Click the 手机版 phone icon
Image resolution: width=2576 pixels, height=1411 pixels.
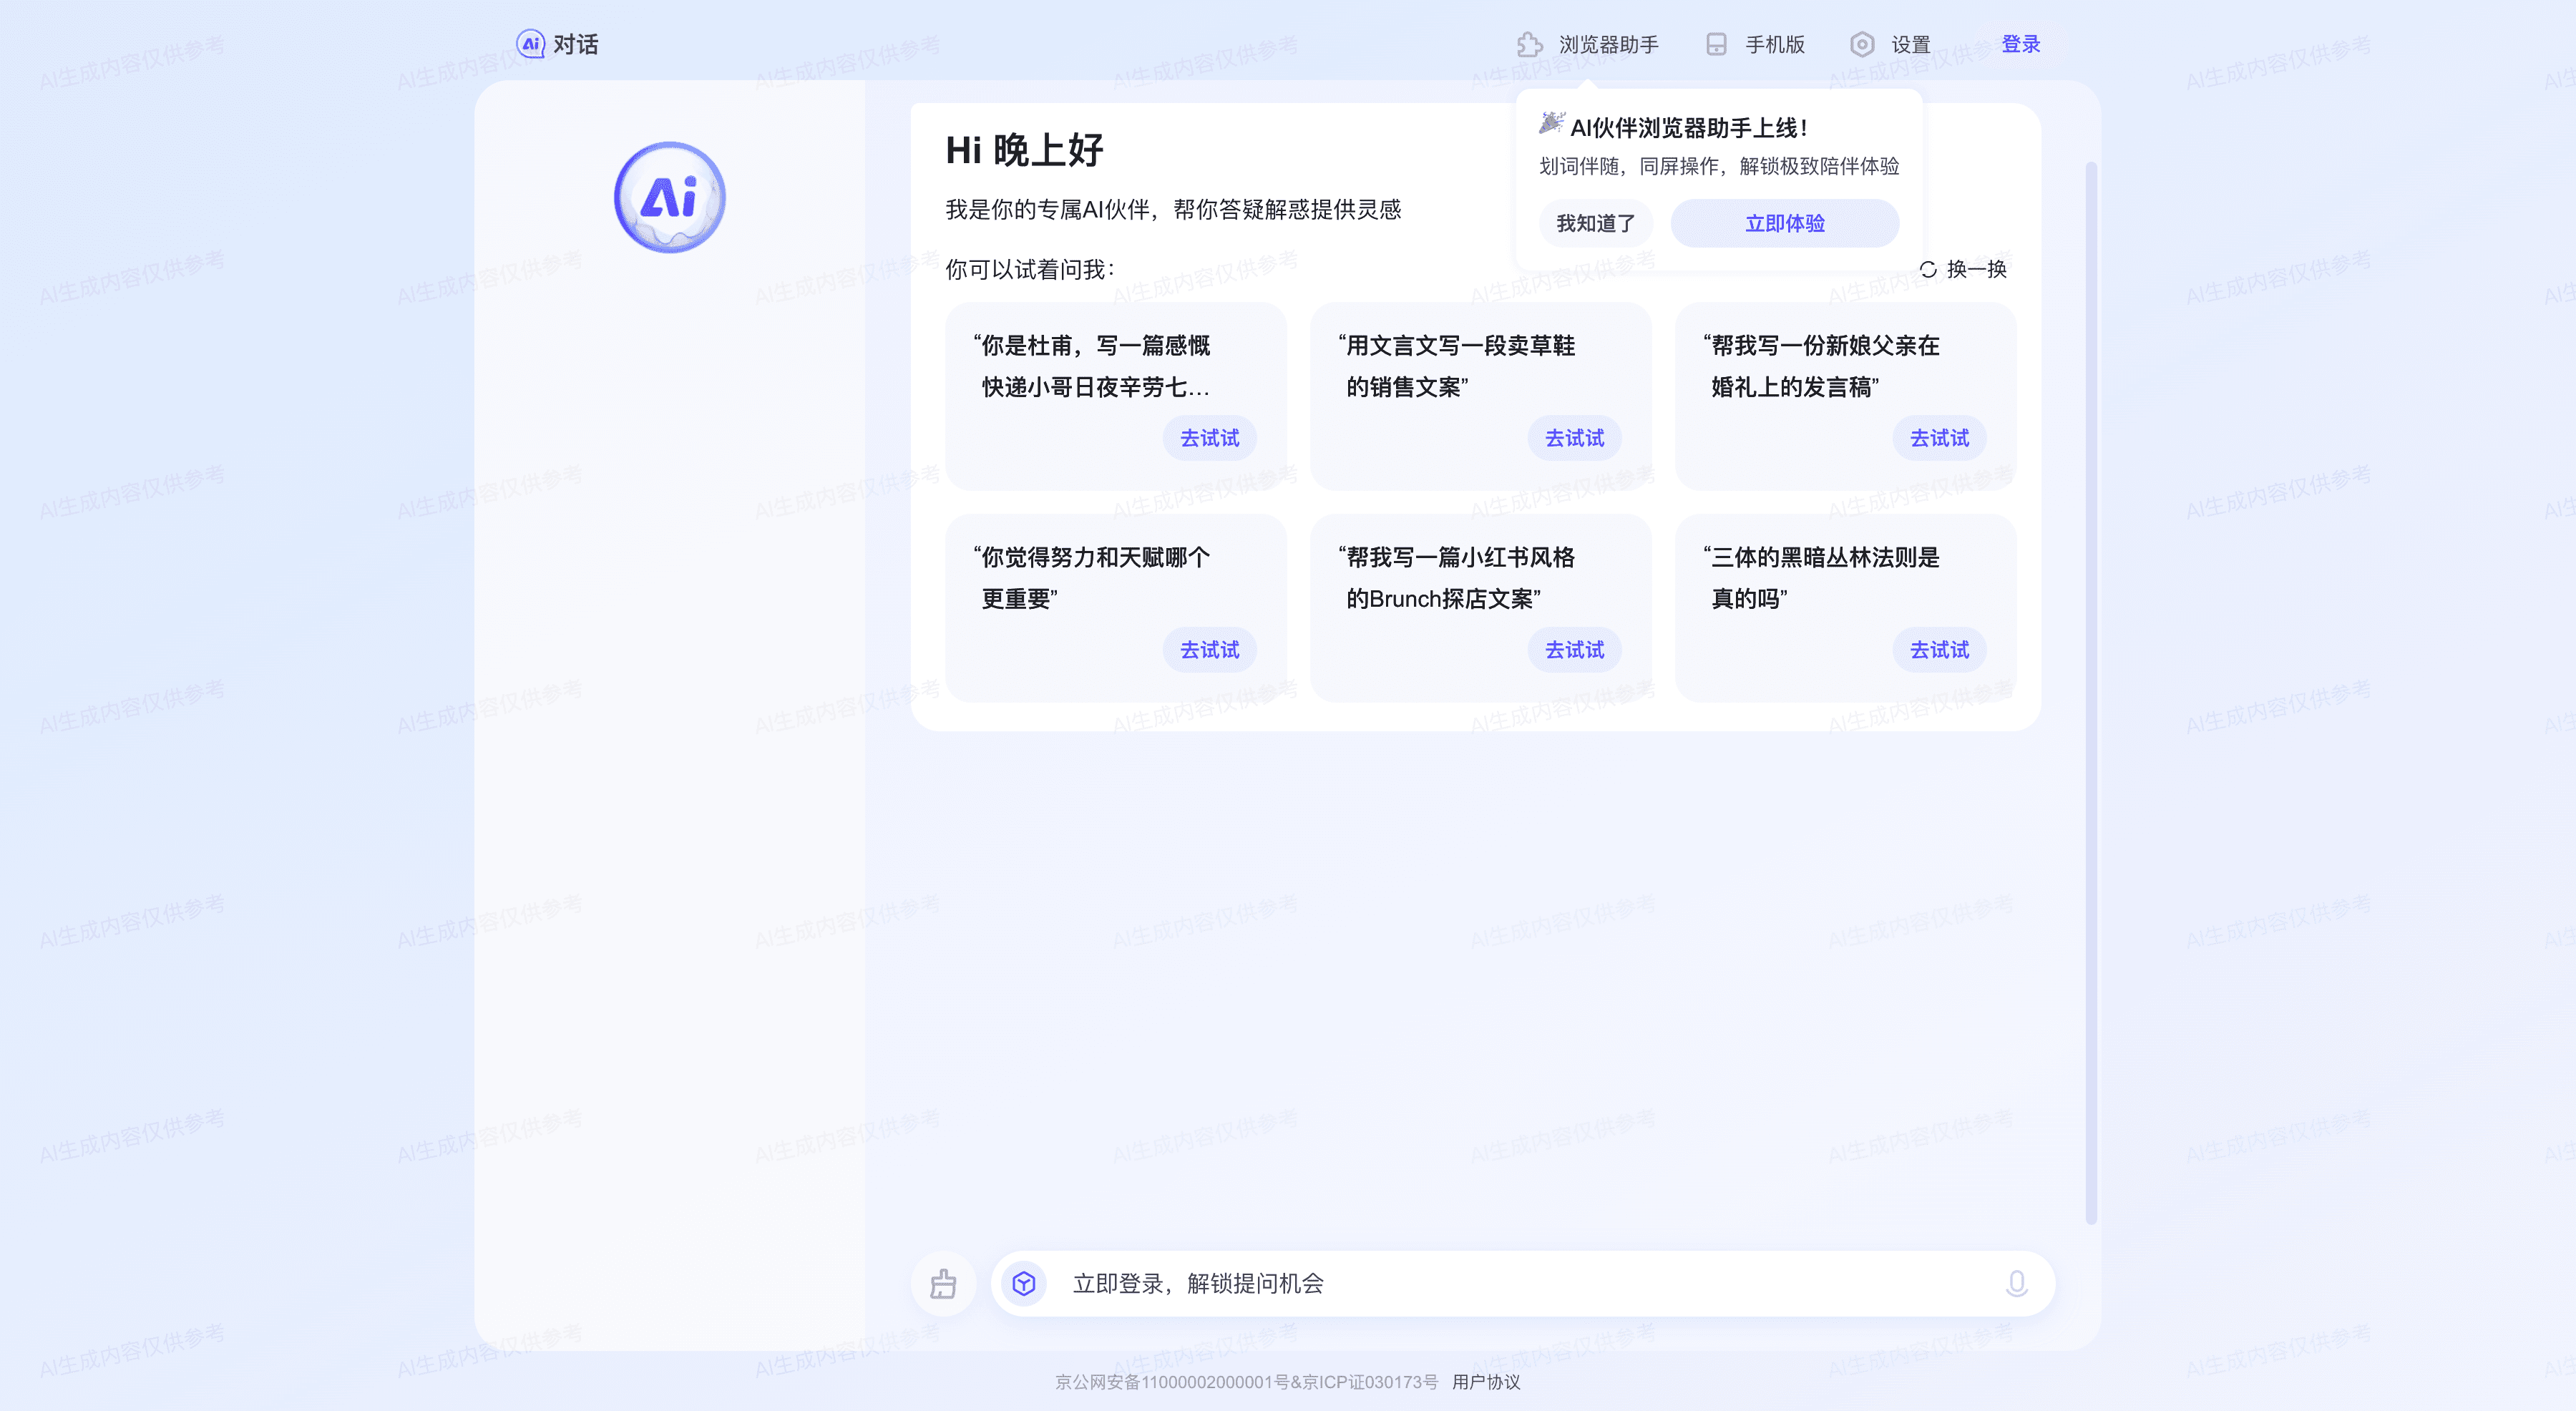pos(1716,44)
